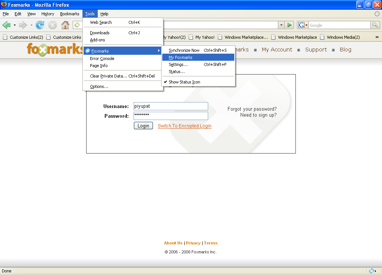Select Page Info in the Tools menu
This screenshot has width=382, height=275.
pos(122,66)
